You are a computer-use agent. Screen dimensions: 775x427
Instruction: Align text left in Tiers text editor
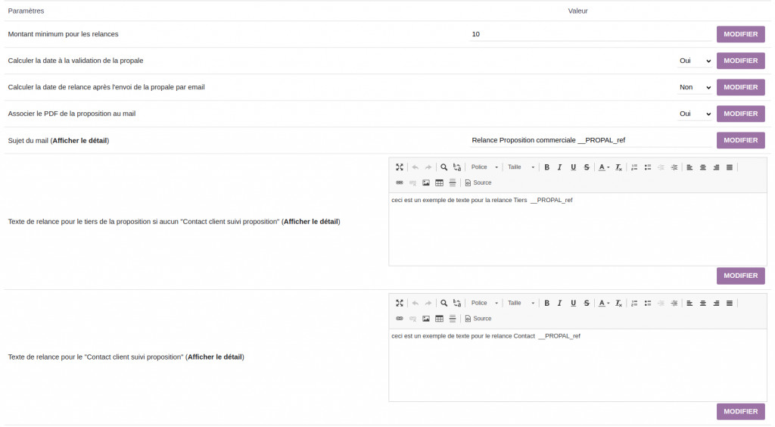point(689,167)
